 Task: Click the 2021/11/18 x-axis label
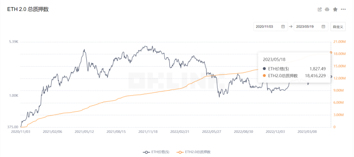coord(148,132)
